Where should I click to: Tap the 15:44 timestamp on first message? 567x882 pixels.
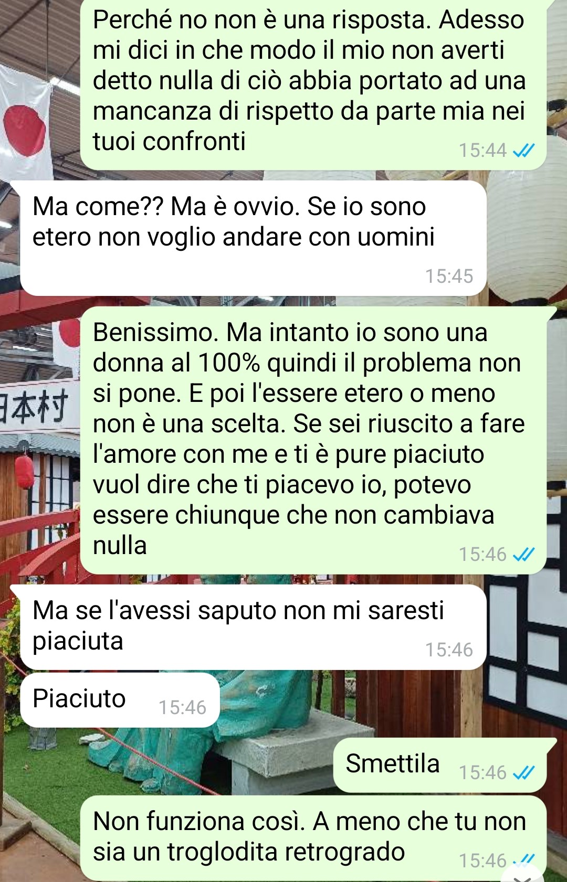click(x=483, y=151)
